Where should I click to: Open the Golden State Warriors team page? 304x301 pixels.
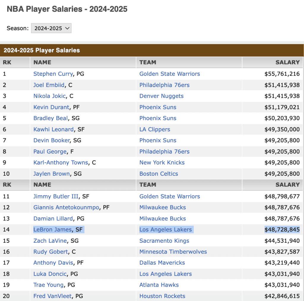[170, 74]
